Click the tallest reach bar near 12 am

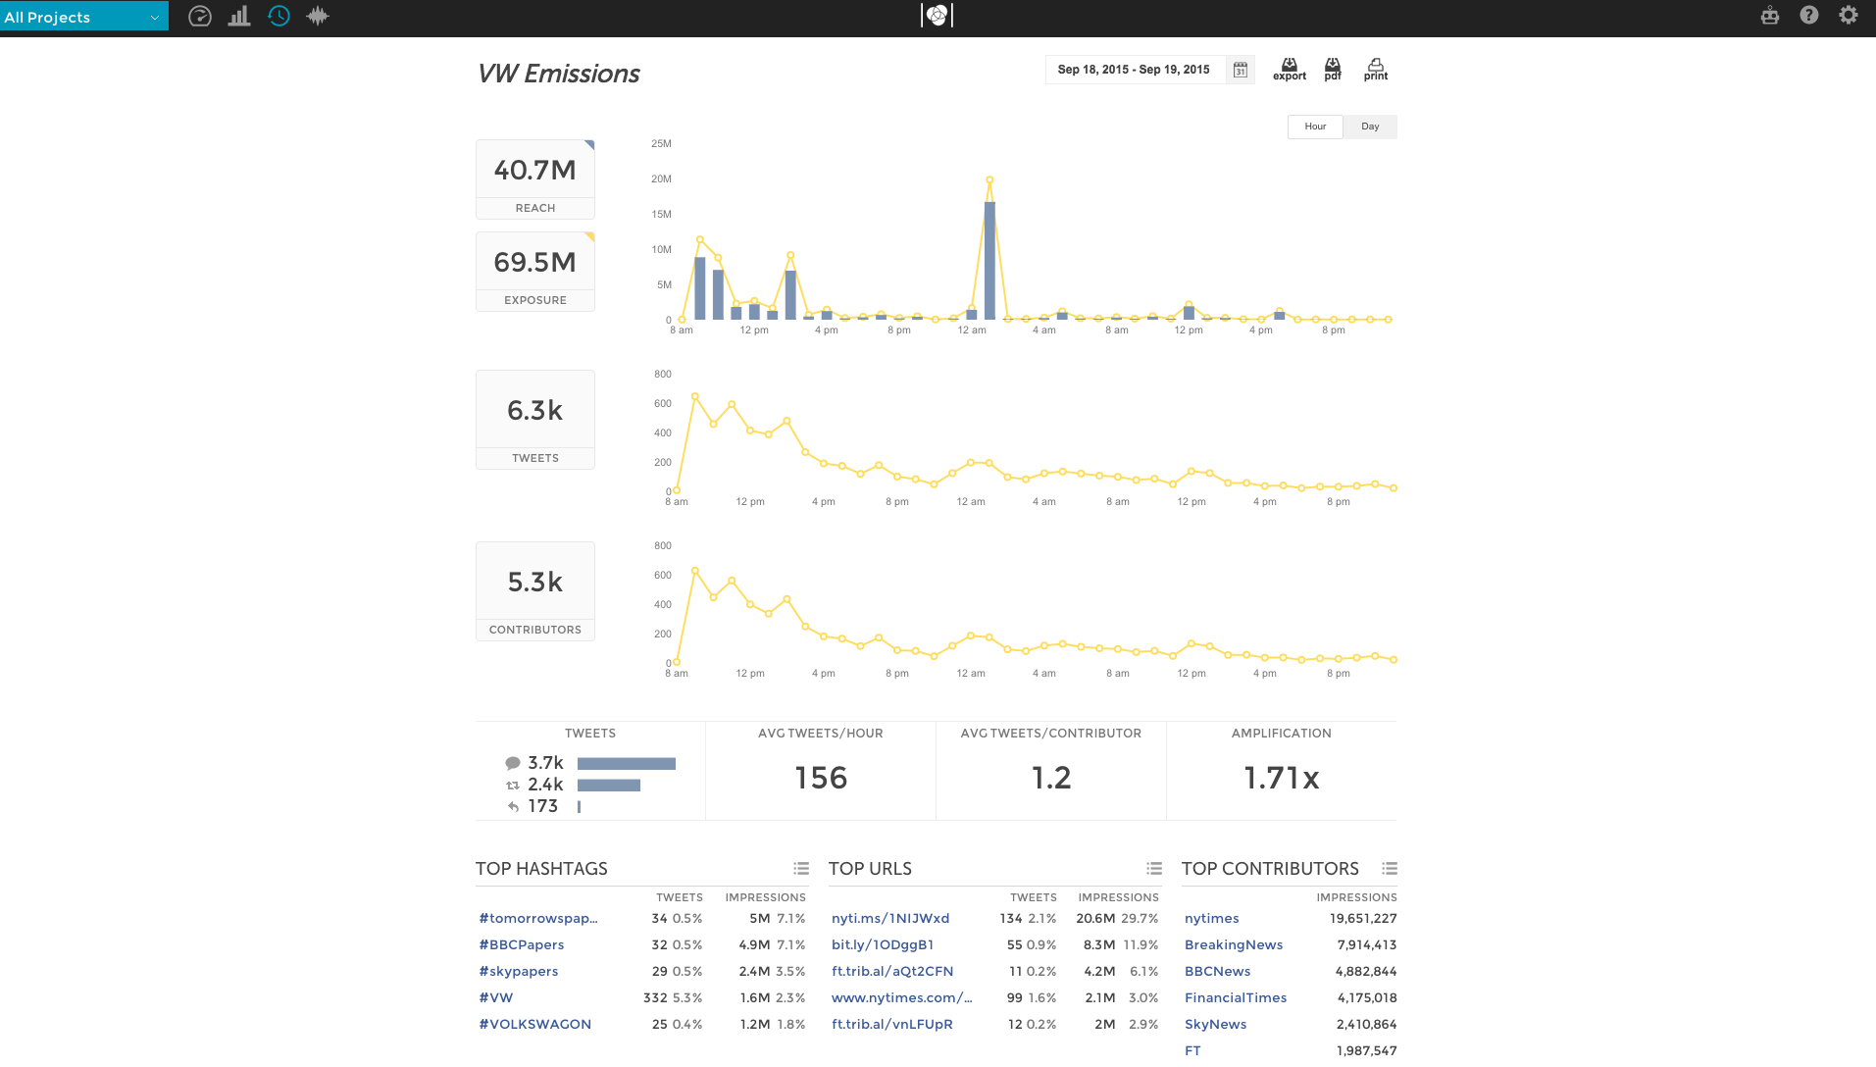[x=989, y=261]
